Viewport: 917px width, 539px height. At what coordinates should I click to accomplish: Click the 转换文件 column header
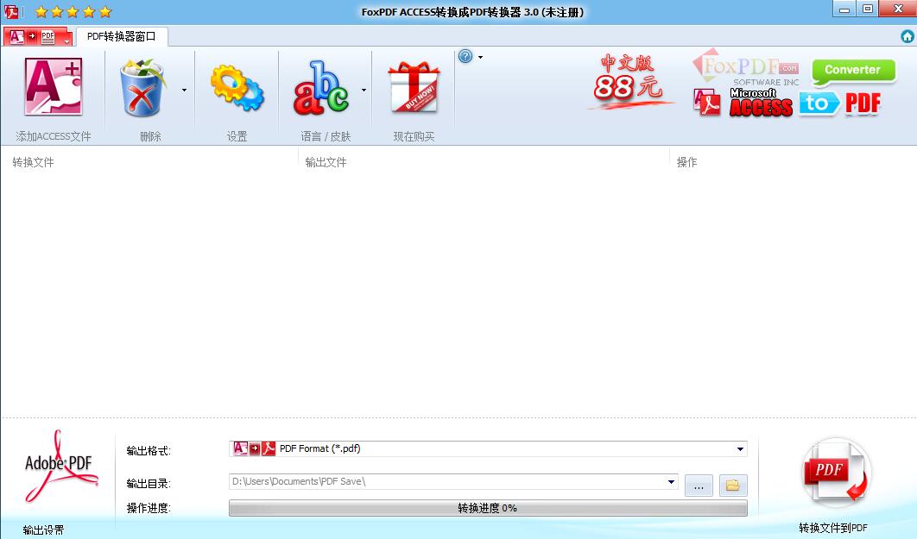[x=34, y=162]
